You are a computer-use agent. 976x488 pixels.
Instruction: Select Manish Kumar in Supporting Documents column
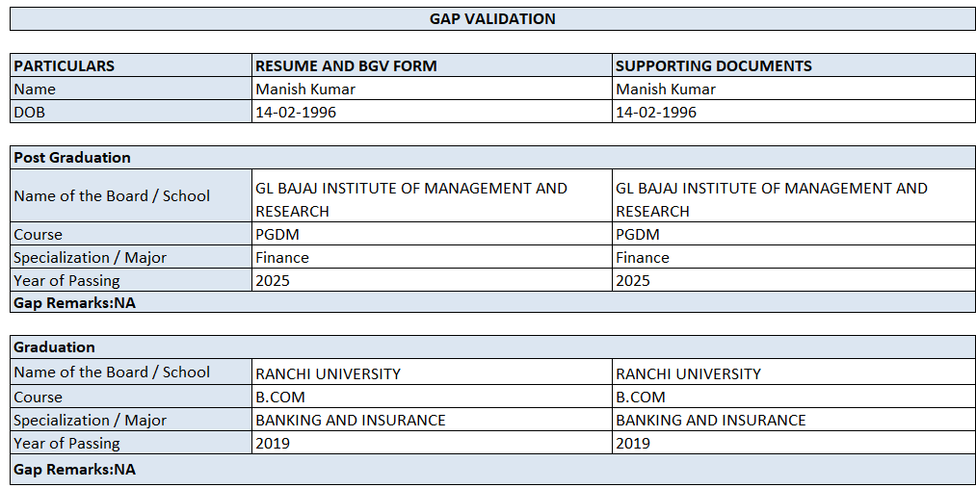point(666,90)
